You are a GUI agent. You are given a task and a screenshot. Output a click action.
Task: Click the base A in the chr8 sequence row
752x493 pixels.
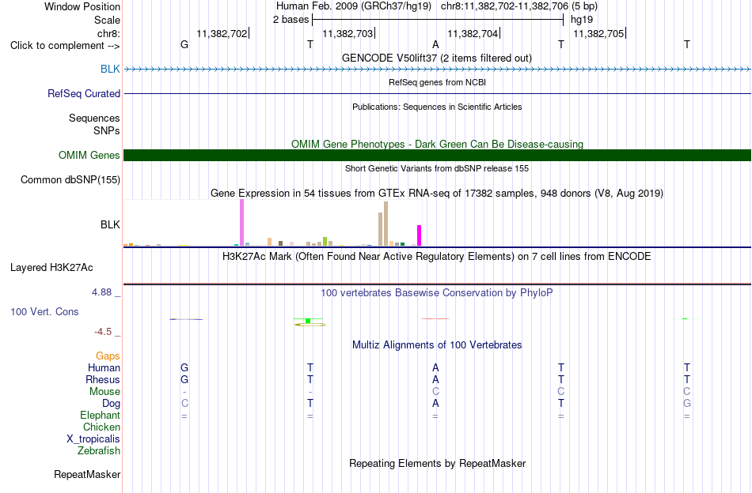(x=435, y=44)
